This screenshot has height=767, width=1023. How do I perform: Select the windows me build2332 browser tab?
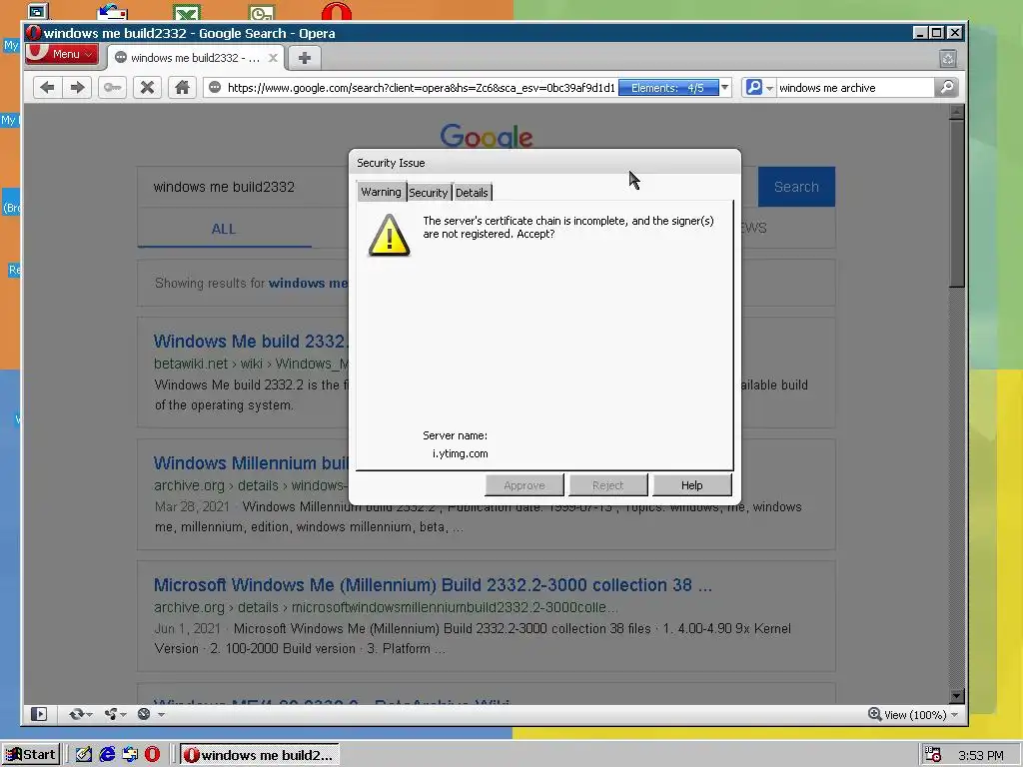pos(195,58)
